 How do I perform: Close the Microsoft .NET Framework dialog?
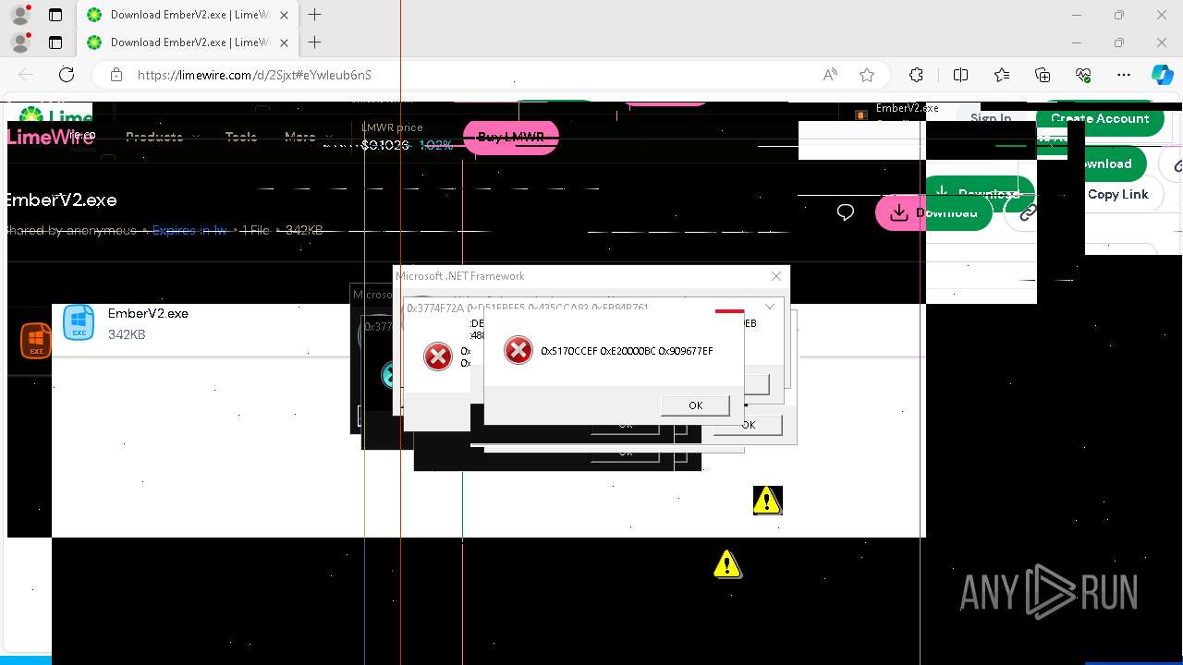pos(776,275)
